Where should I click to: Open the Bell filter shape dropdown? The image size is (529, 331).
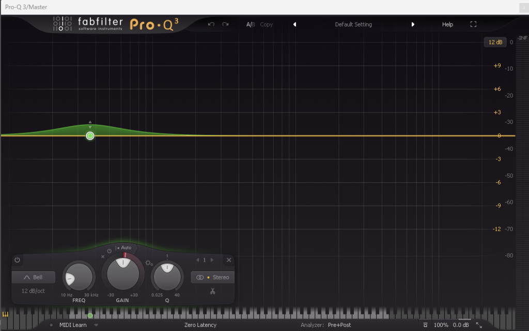coord(34,277)
